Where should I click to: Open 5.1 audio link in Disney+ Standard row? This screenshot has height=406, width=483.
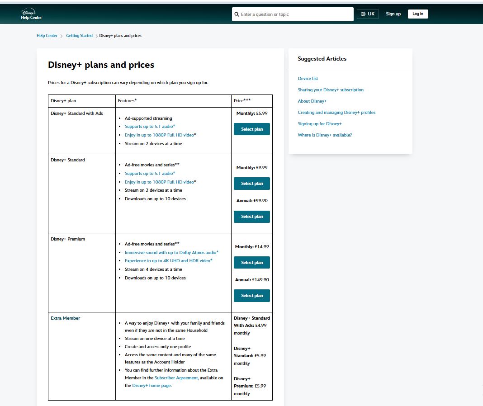point(150,174)
